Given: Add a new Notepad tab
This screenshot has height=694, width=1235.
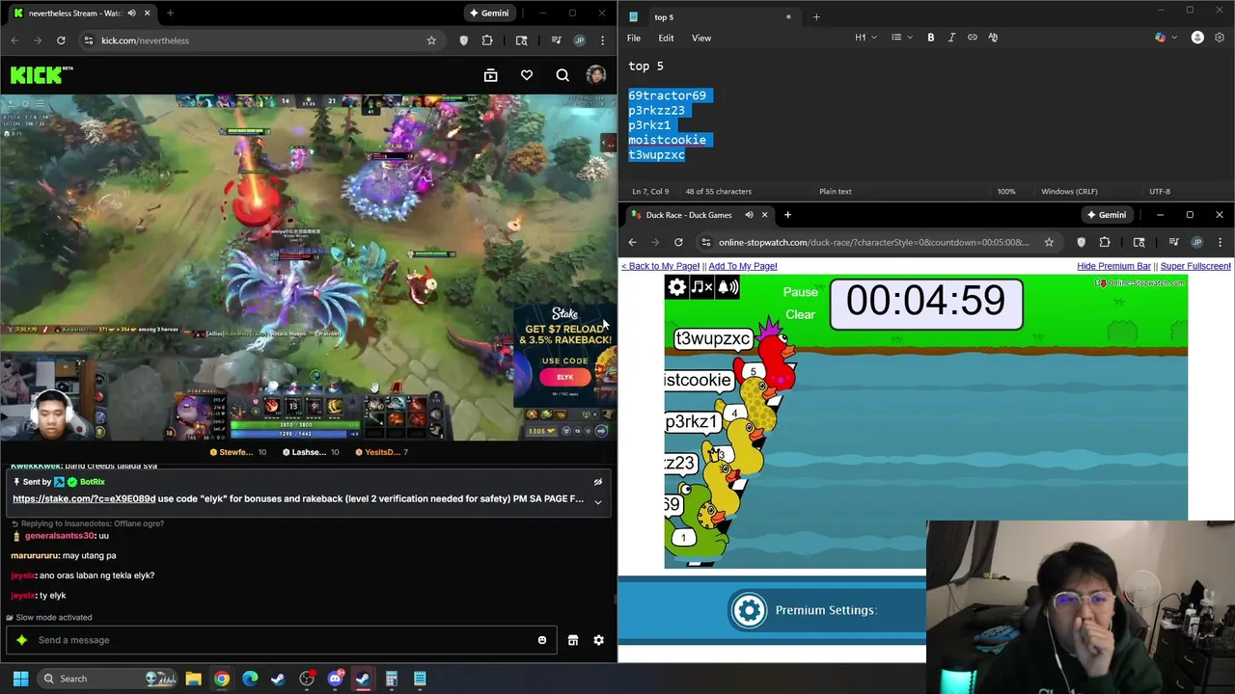Looking at the screenshot, I should click(816, 16).
